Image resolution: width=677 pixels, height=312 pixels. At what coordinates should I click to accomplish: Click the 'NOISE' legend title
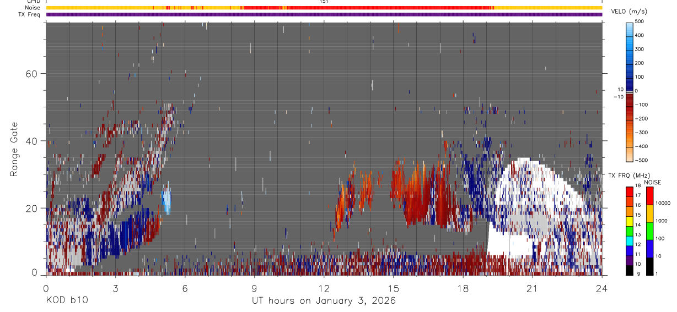[x=653, y=182]
